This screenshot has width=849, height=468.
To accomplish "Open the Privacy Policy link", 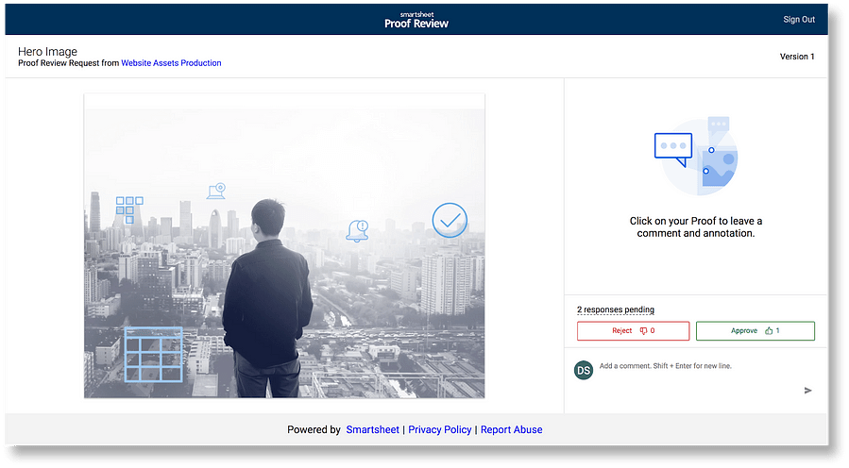I will point(440,429).
